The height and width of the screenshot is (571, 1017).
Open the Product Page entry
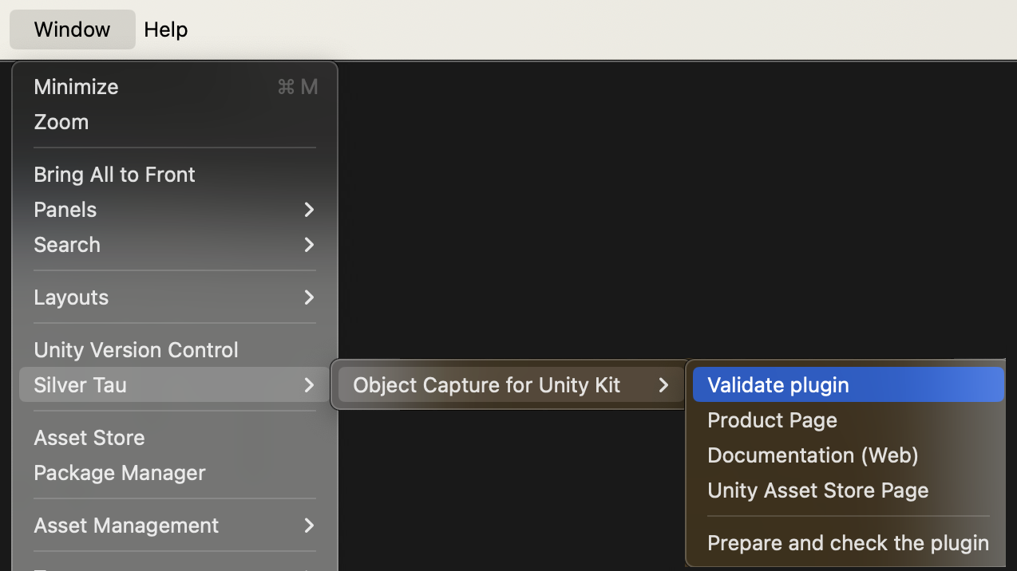click(x=849, y=420)
